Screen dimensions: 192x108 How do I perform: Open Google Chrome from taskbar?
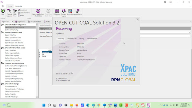[x=99, y=105]
